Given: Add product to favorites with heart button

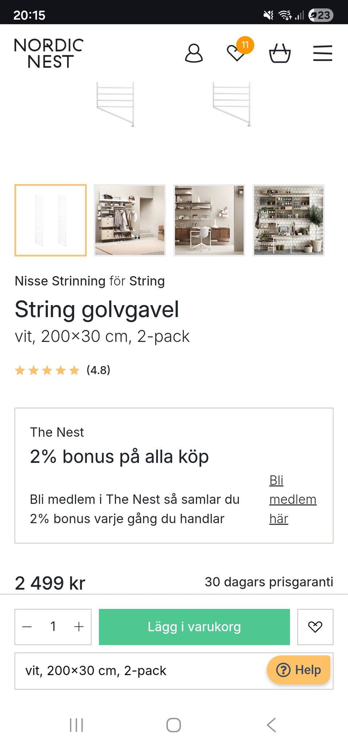Looking at the screenshot, I should pyautogui.click(x=315, y=627).
